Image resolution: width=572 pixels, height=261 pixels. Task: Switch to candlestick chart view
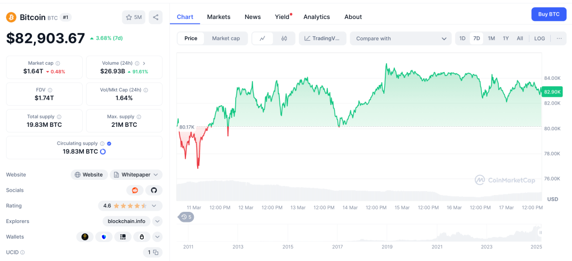pos(284,39)
